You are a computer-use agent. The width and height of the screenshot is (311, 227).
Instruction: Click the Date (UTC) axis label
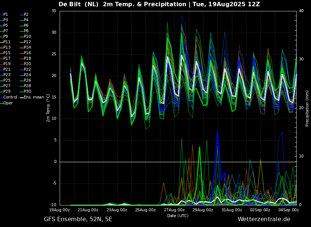tap(178, 216)
